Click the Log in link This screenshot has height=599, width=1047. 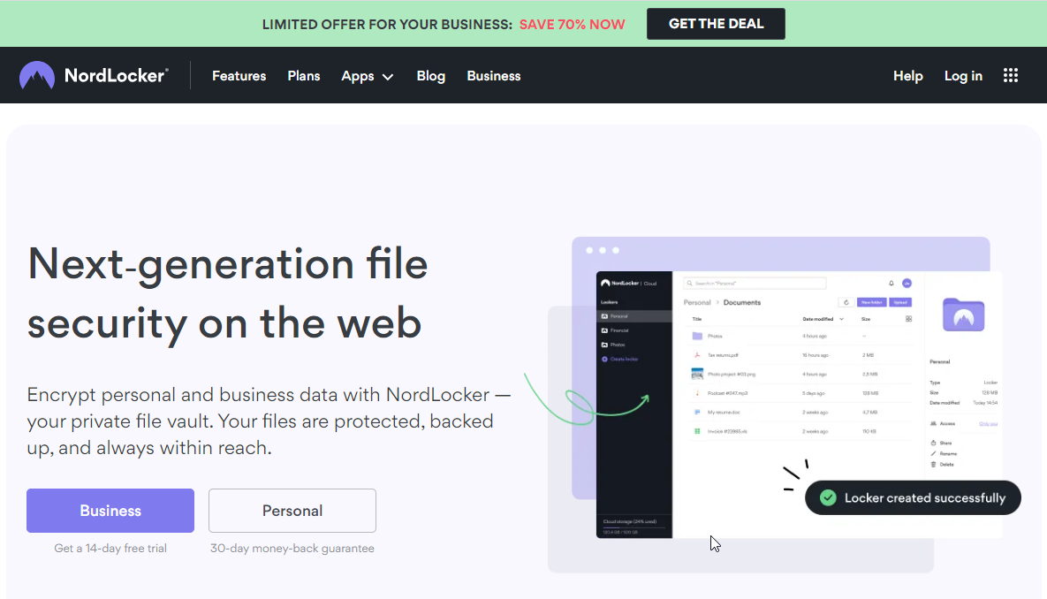pos(963,76)
